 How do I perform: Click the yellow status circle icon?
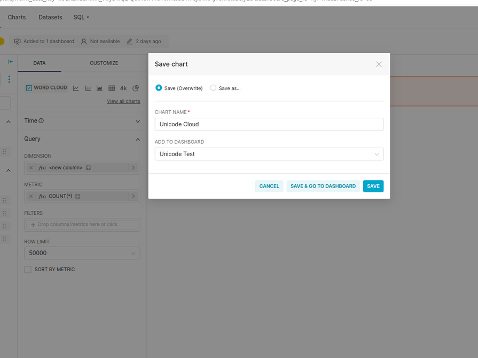[x=2, y=42]
